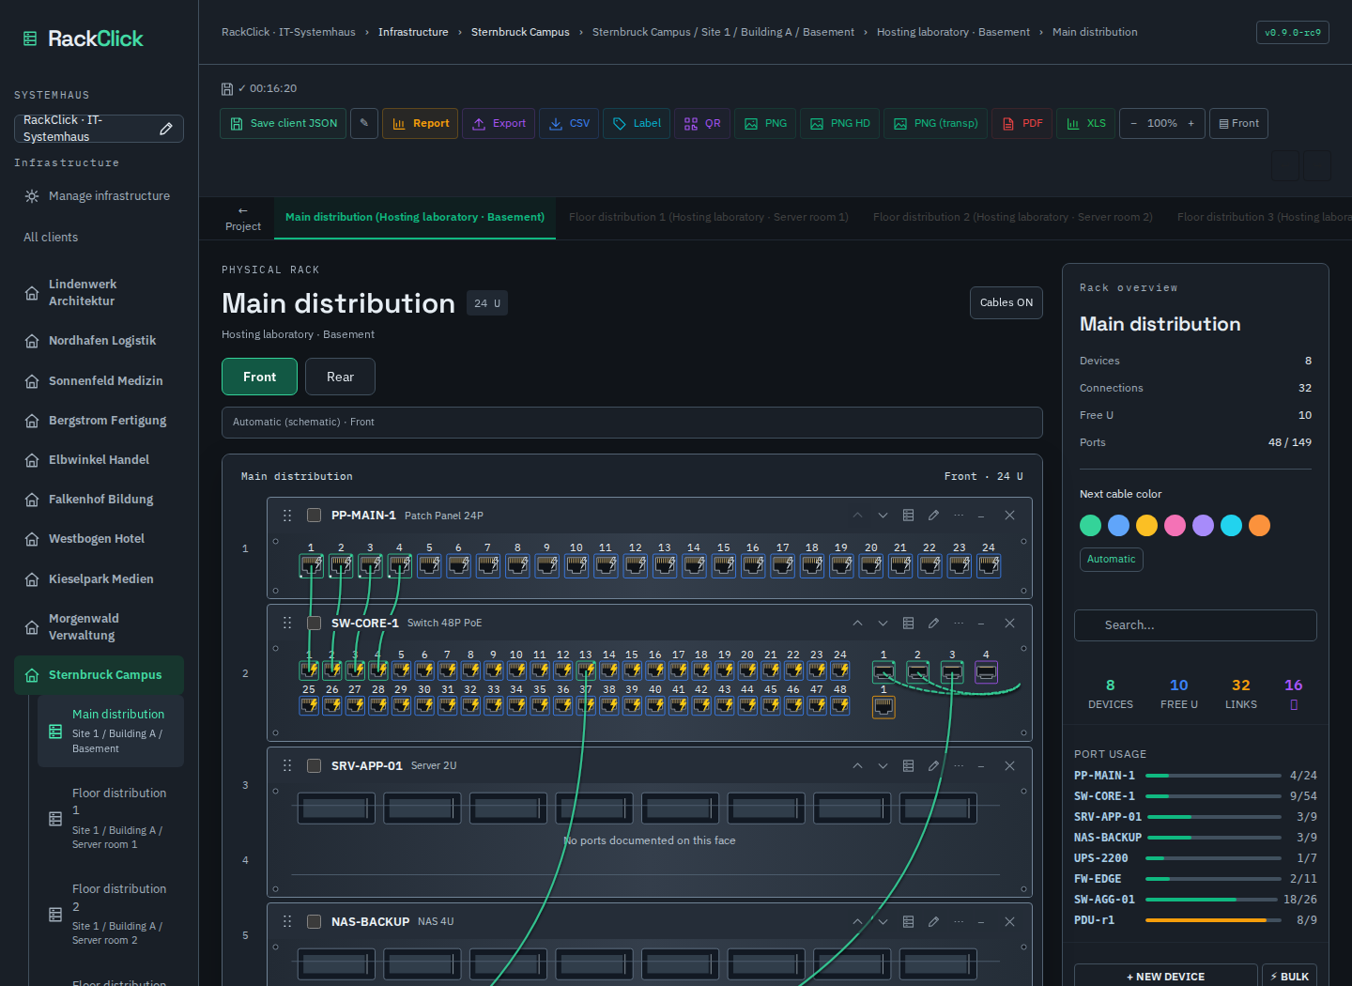Go back to Project
1352x986 pixels.
pyautogui.click(x=243, y=219)
